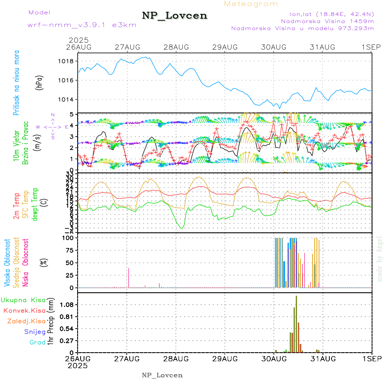Click the wrf-nmm_v3.9.1 e3km model name
Image resolution: width=388 pixels, height=388 pixels.
point(82,25)
